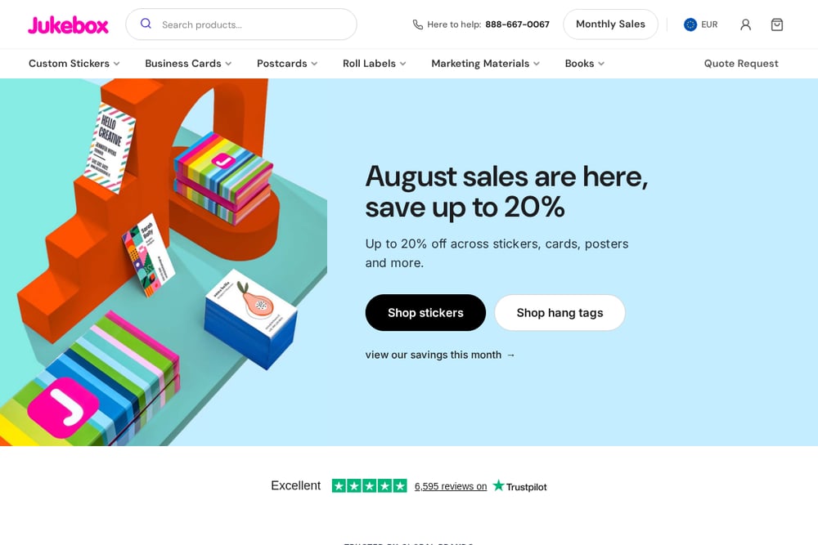Click the Jukebox logo
This screenshot has height=545, width=818.
tap(68, 25)
